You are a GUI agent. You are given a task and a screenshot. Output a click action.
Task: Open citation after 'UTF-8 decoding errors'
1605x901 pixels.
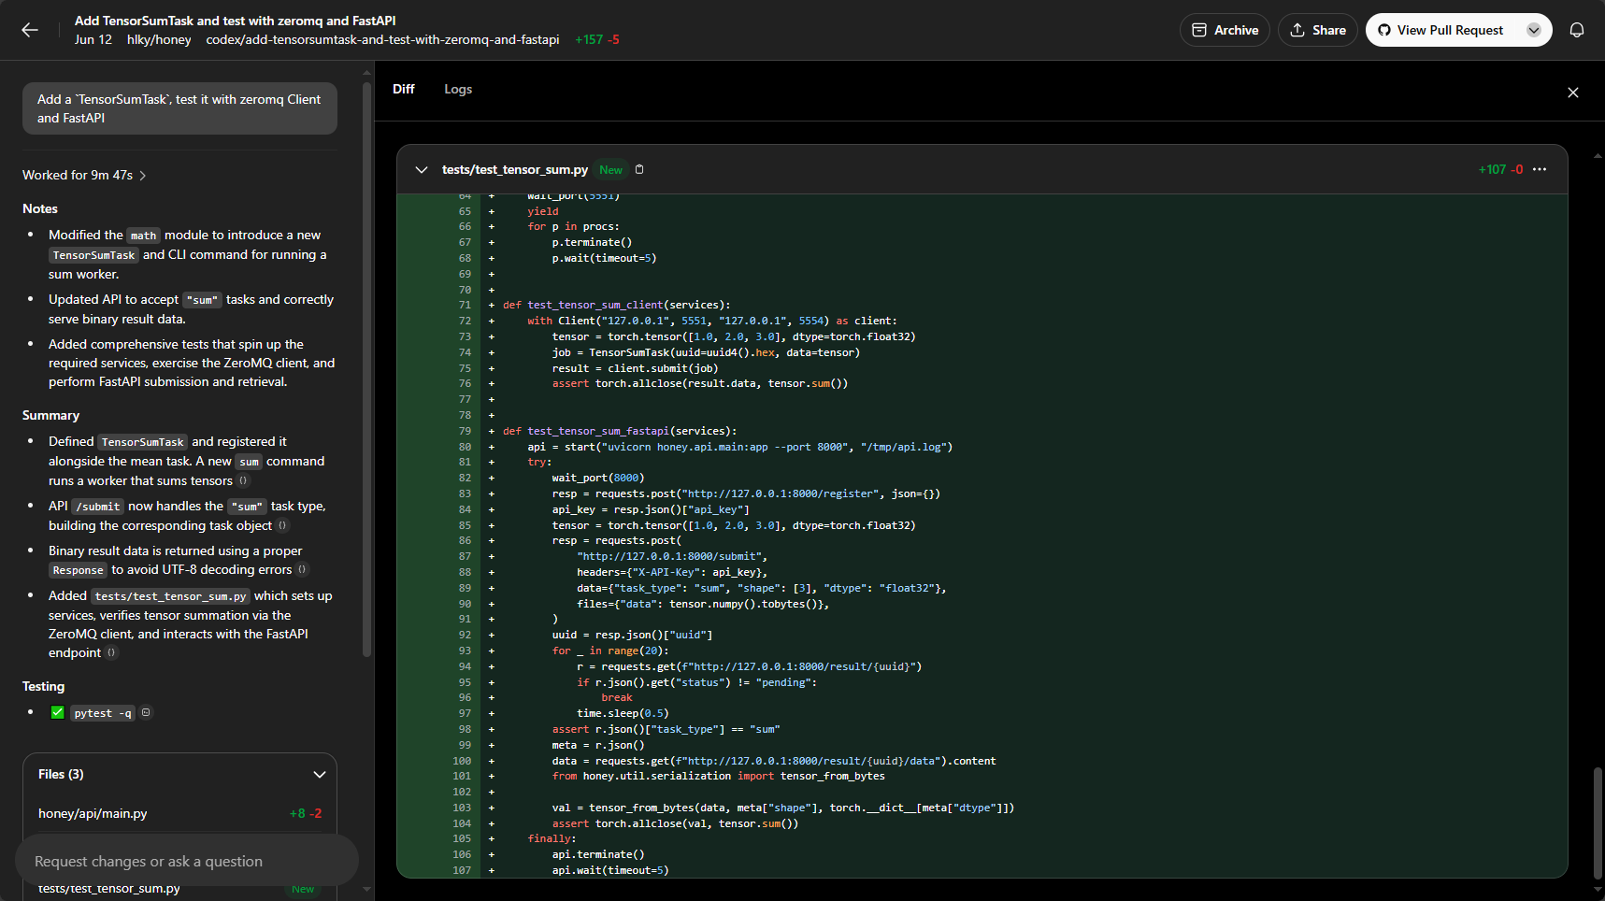click(302, 569)
